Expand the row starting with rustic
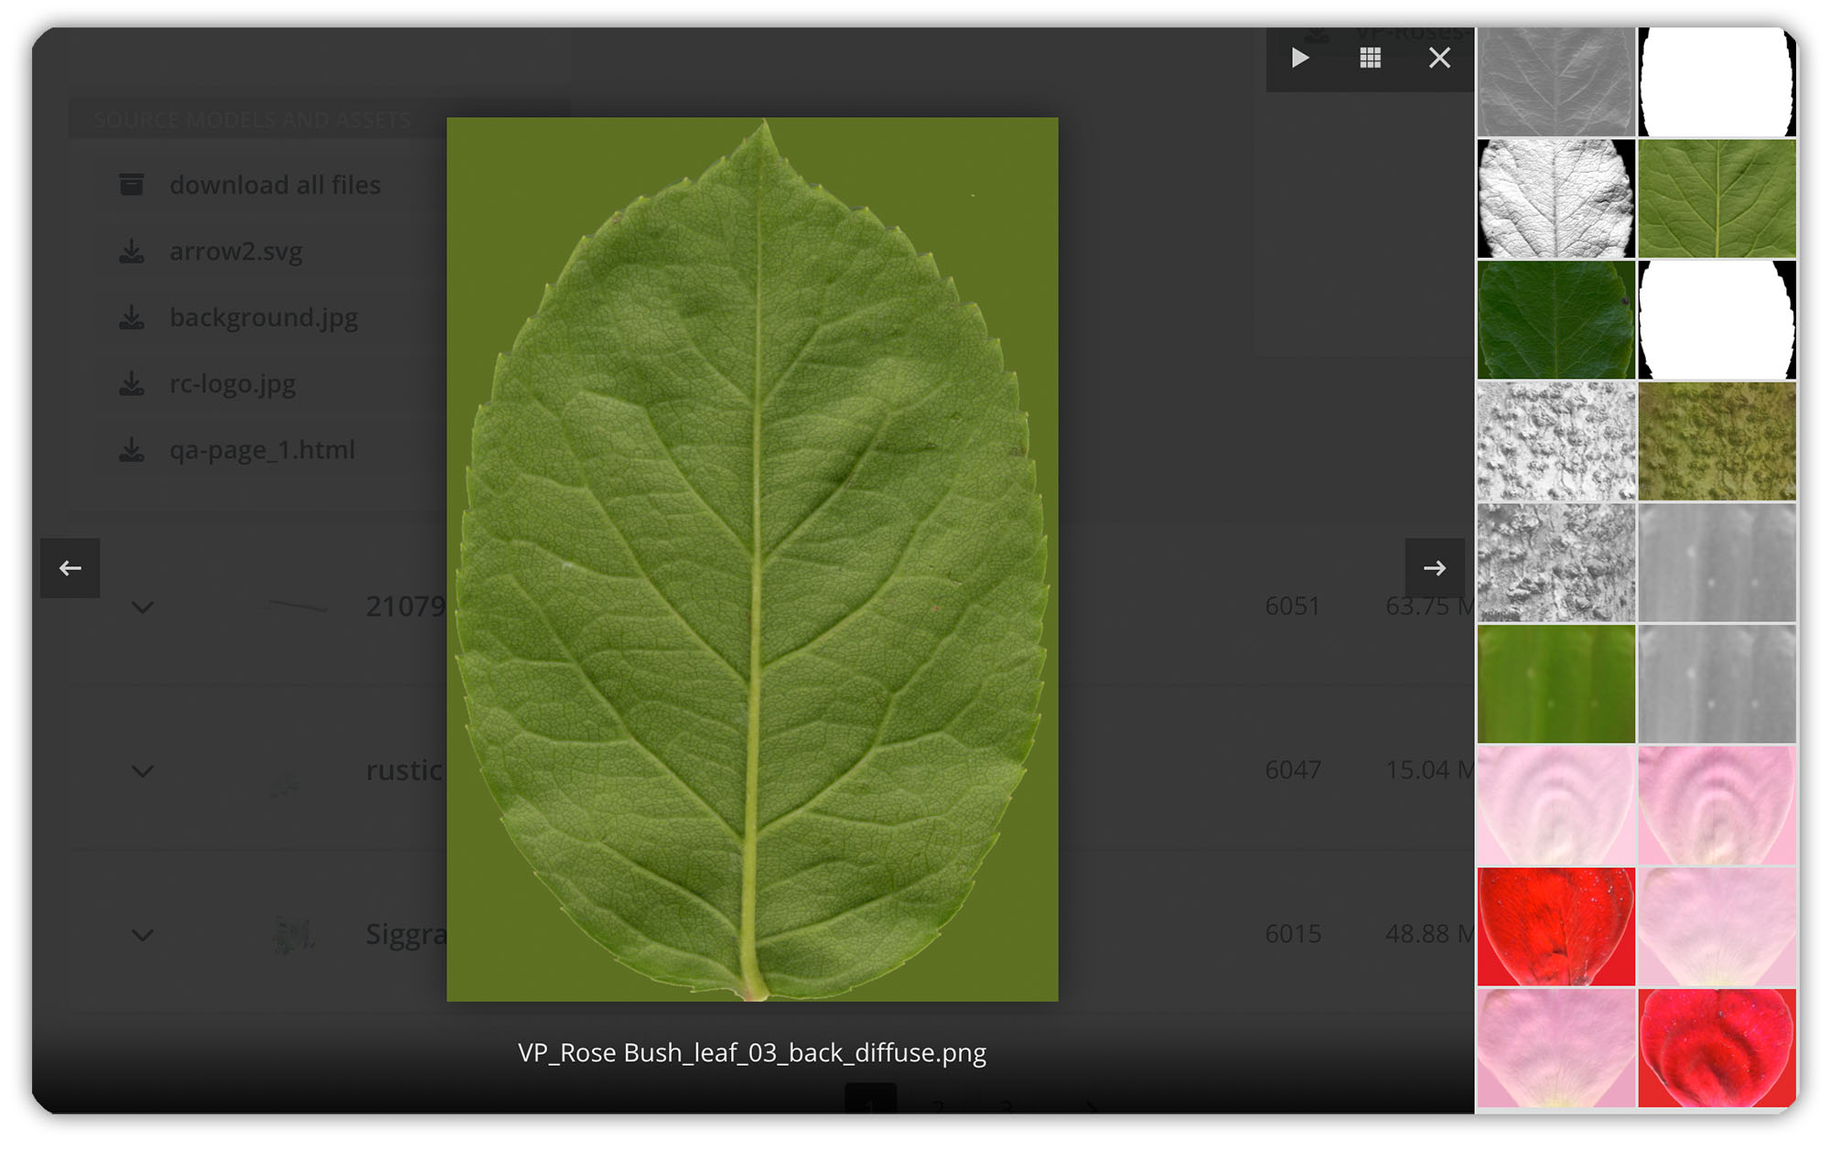1830x1149 pixels. (x=143, y=771)
